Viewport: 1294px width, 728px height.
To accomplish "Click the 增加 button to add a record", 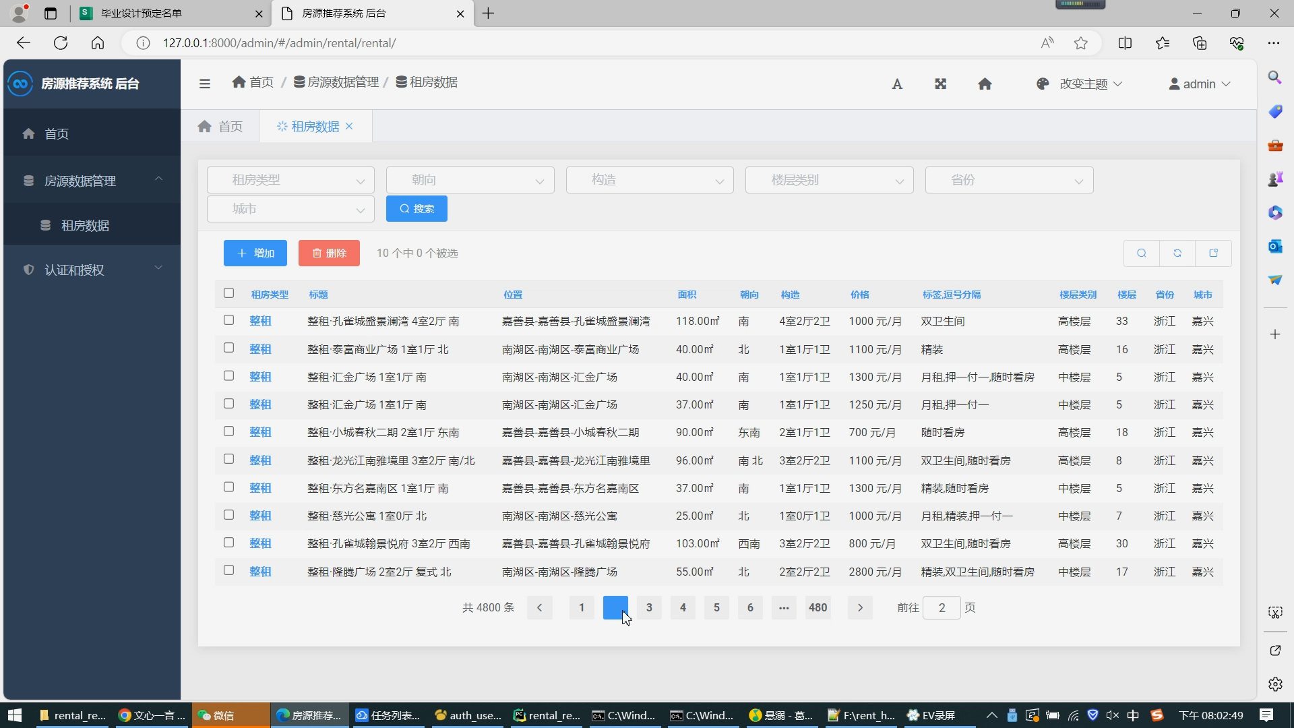I will [x=255, y=253].
